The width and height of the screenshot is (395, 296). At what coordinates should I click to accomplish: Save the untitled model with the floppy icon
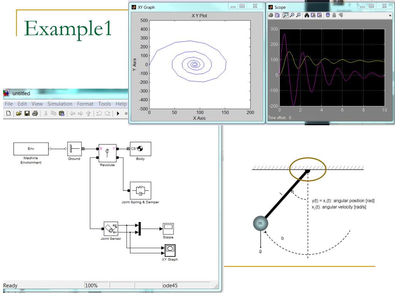pos(27,113)
